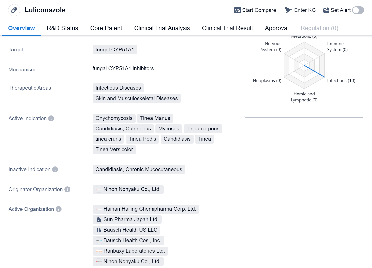Click the Start Compare VS icon
This screenshot has height=268, width=372.
point(237,10)
